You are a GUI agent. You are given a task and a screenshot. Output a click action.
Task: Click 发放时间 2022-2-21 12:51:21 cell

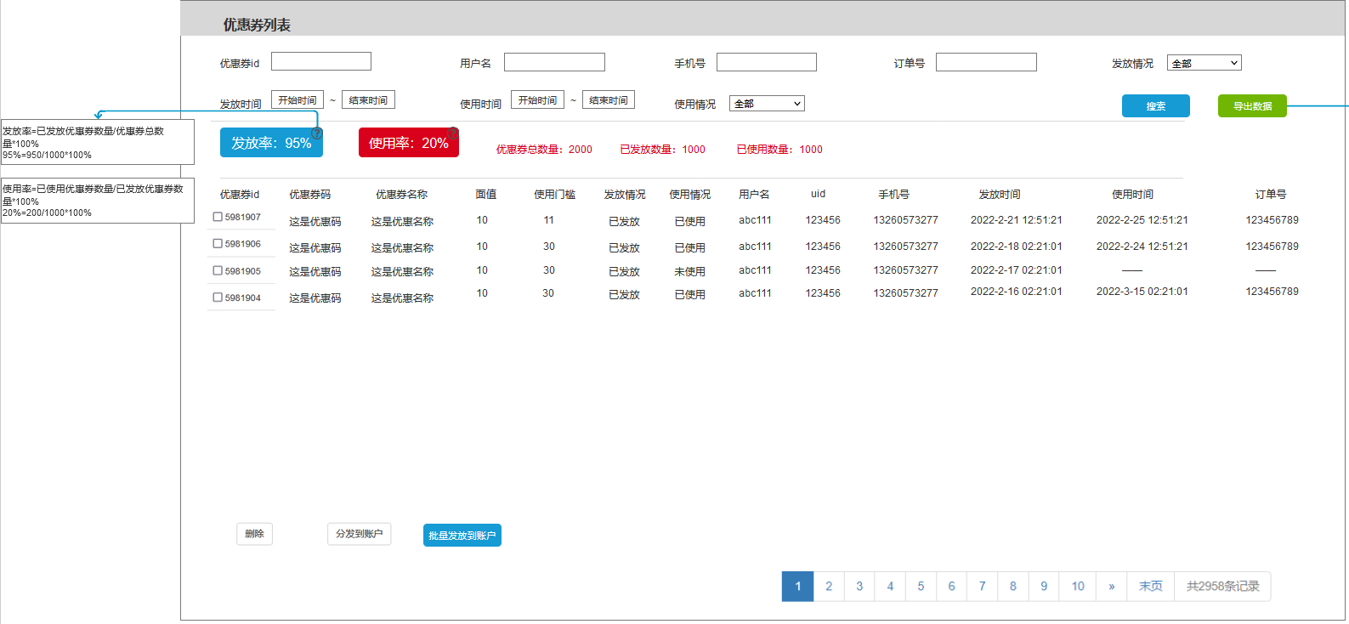tap(1017, 220)
